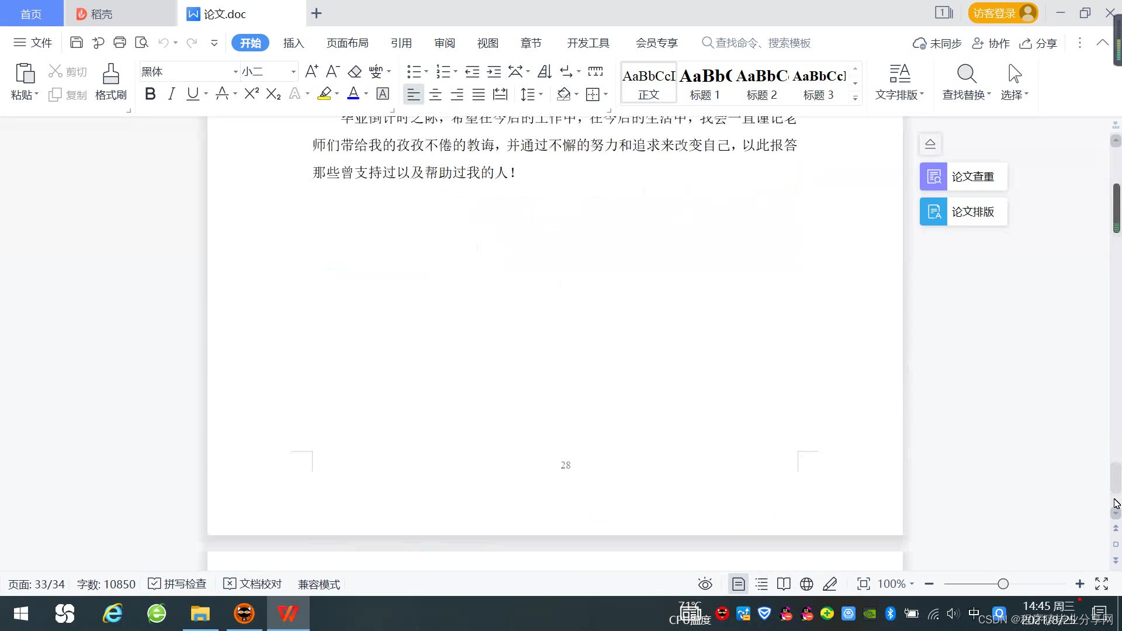Apply bold formatting with B icon
This screenshot has width=1122, height=631.
[x=150, y=94]
